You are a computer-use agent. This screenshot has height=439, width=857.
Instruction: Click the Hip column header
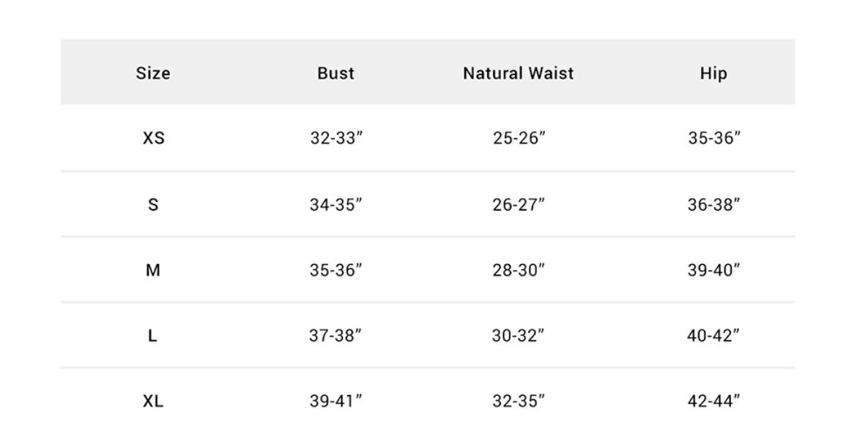(x=713, y=73)
